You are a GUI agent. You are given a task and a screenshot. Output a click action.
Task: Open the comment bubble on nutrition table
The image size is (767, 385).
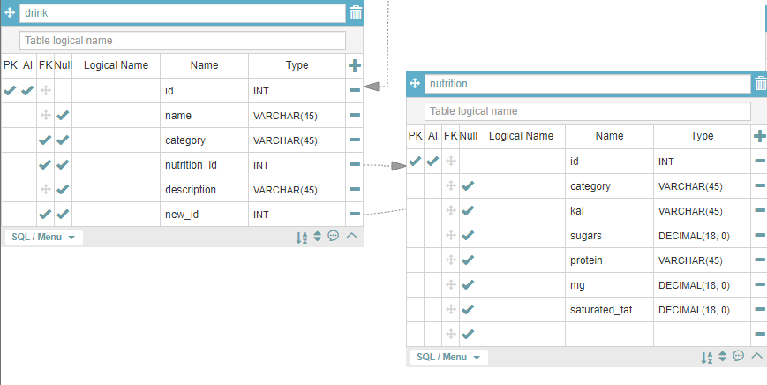coord(739,356)
